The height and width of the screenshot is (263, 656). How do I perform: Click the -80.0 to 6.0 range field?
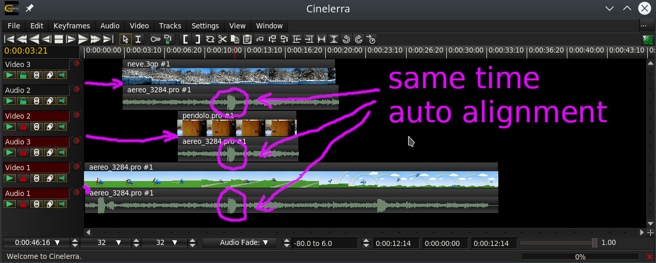325,243
